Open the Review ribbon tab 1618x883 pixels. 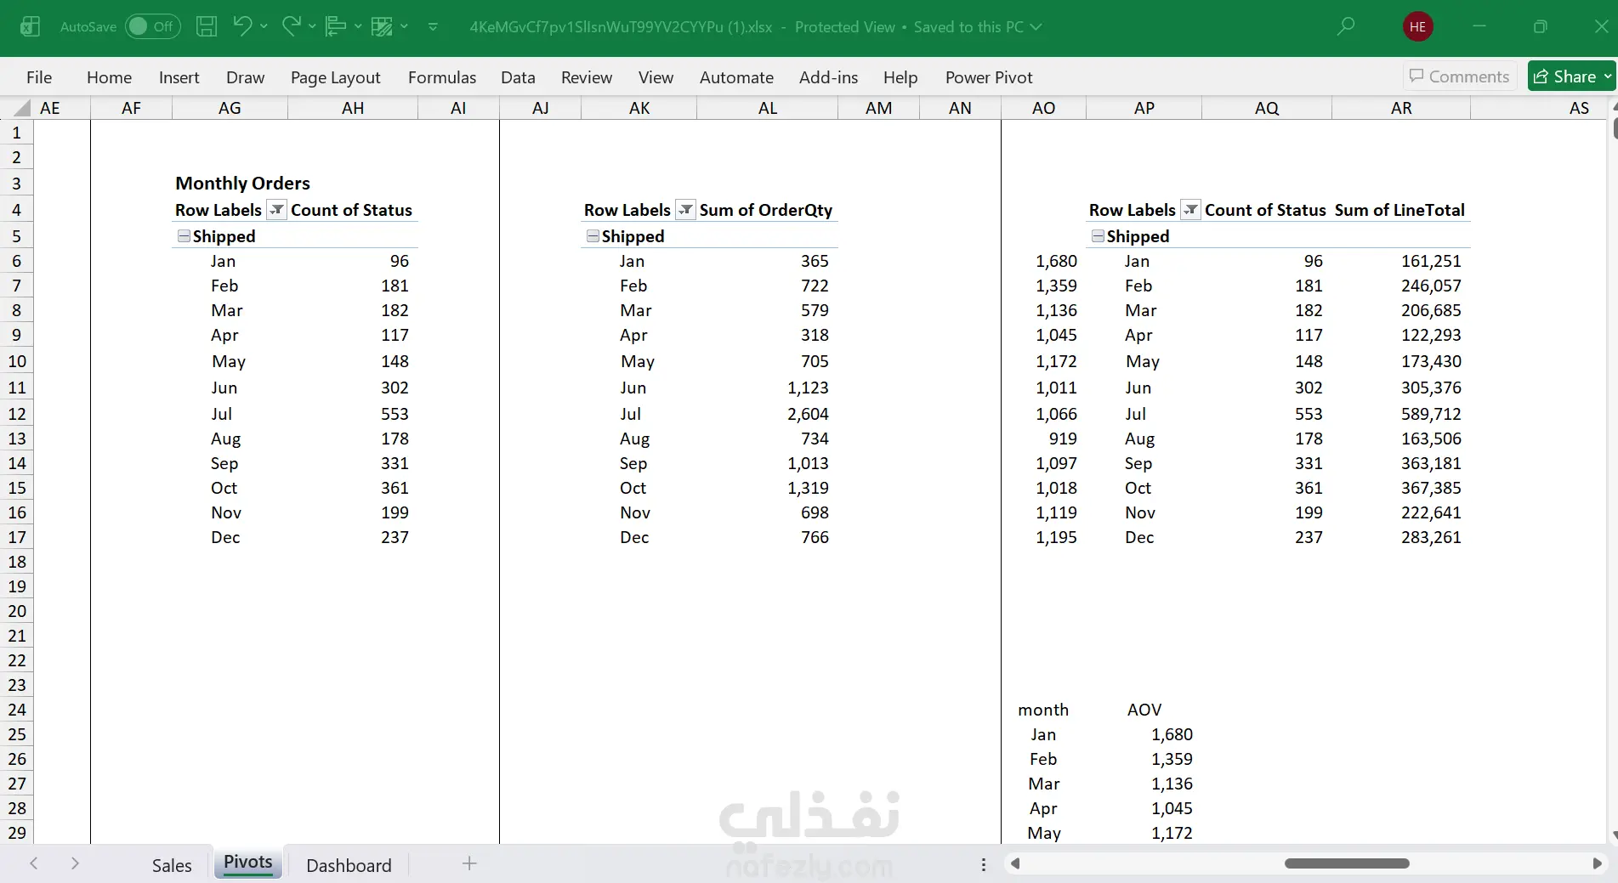click(586, 77)
